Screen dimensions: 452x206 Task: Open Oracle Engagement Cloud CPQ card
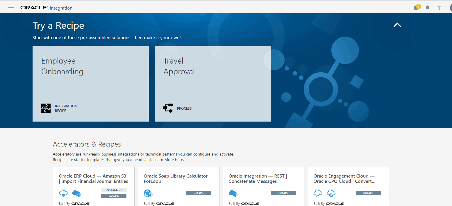(344, 179)
